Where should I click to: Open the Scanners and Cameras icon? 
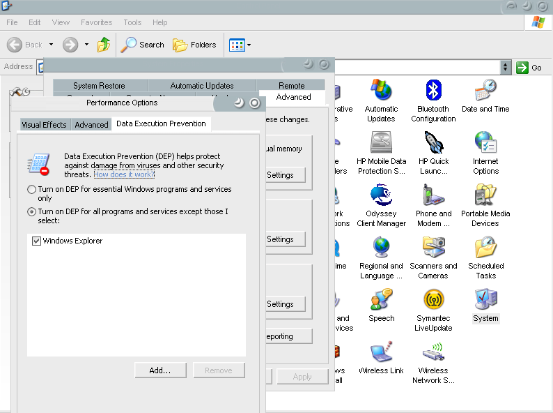click(x=433, y=247)
